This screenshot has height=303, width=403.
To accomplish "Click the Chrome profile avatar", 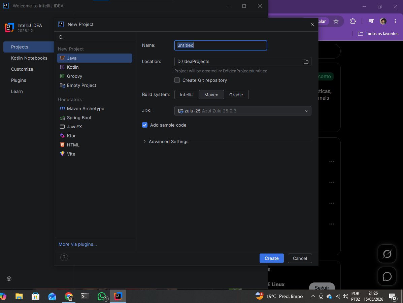I will click(x=383, y=21).
